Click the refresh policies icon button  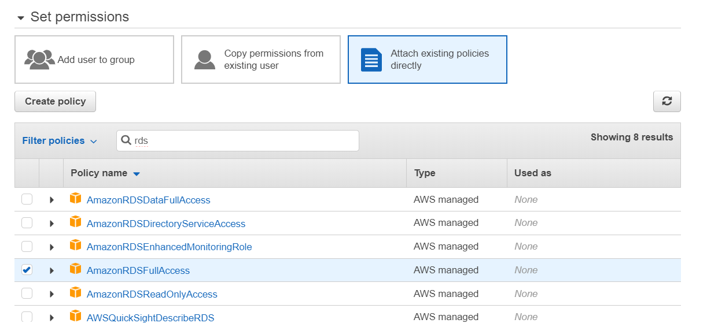coord(667,101)
